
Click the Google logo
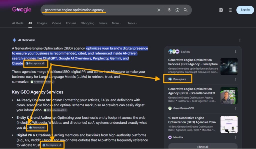(x=21, y=10)
